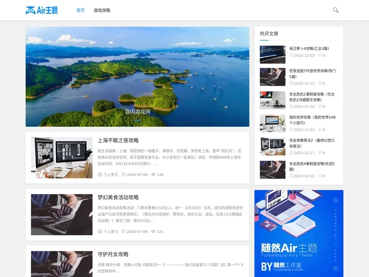Click date 2024-07-09 under 上海不眠之夜攻略
The image size is (369, 277).
[137, 174]
